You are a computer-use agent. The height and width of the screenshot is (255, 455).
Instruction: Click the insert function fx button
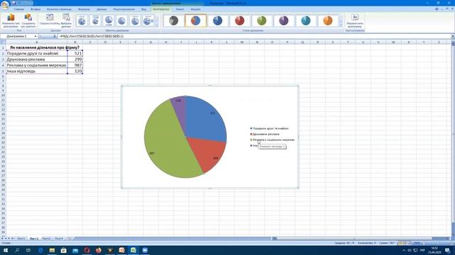(55, 36)
